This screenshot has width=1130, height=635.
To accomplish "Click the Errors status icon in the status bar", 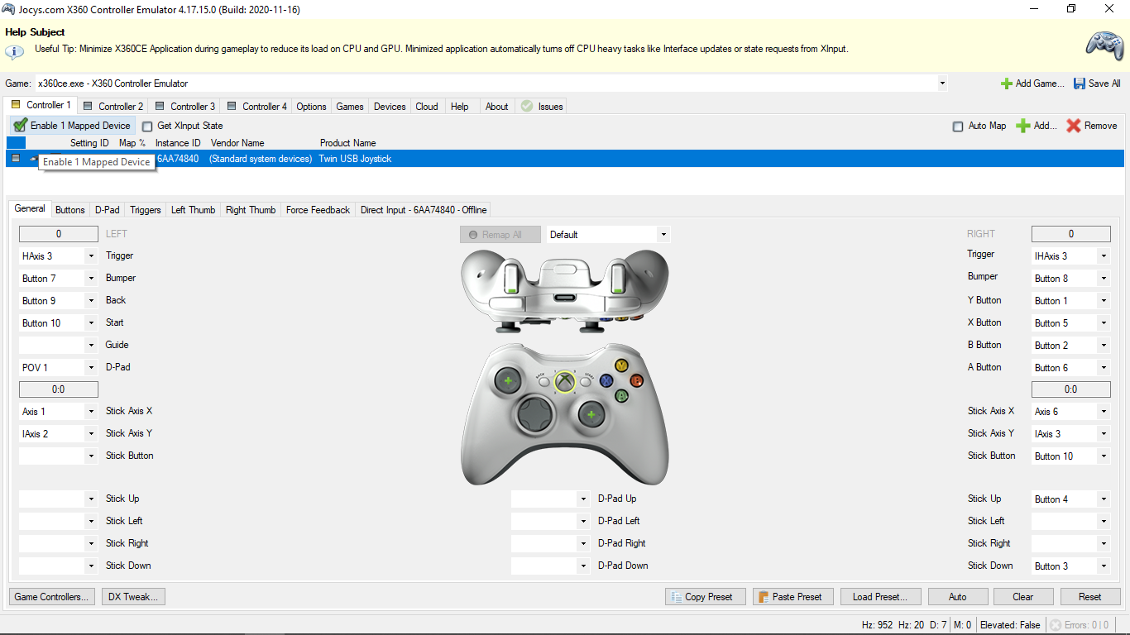I will coord(1055,625).
